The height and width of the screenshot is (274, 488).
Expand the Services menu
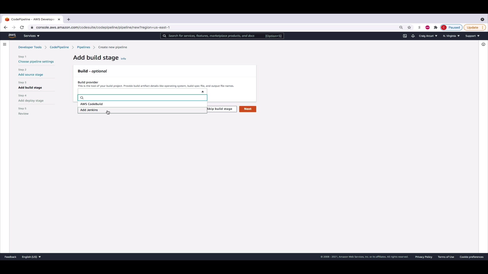pyautogui.click(x=32, y=36)
